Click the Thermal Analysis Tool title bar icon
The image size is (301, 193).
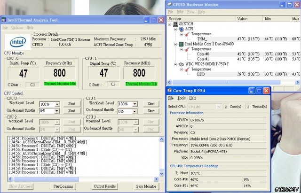pyautogui.click(x=4, y=20)
